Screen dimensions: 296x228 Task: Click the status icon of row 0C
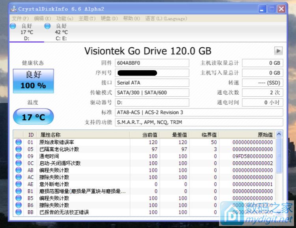[x=19, y=163]
